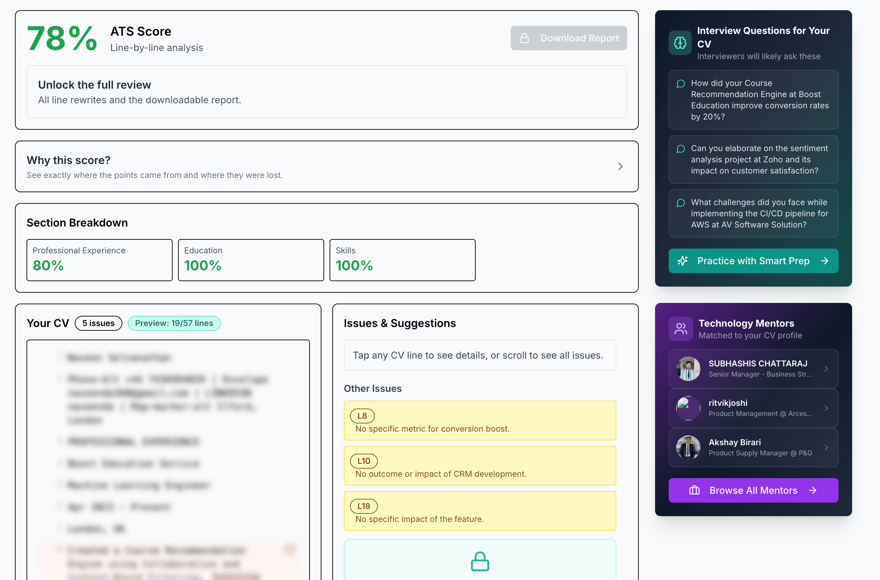The height and width of the screenshot is (580, 880).
Task: Click the 'Senior Manager - Business Str...' subtitle
Action: pyautogui.click(x=760, y=374)
